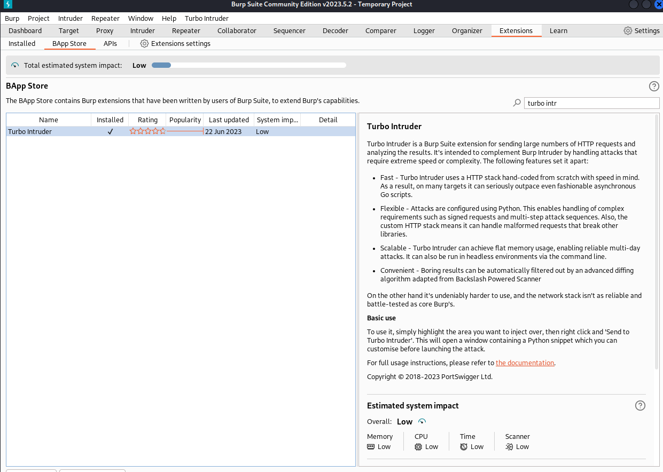Screen dimensions: 663x472
Task: Click the system impact gauge icon
Action: coord(15,65)
